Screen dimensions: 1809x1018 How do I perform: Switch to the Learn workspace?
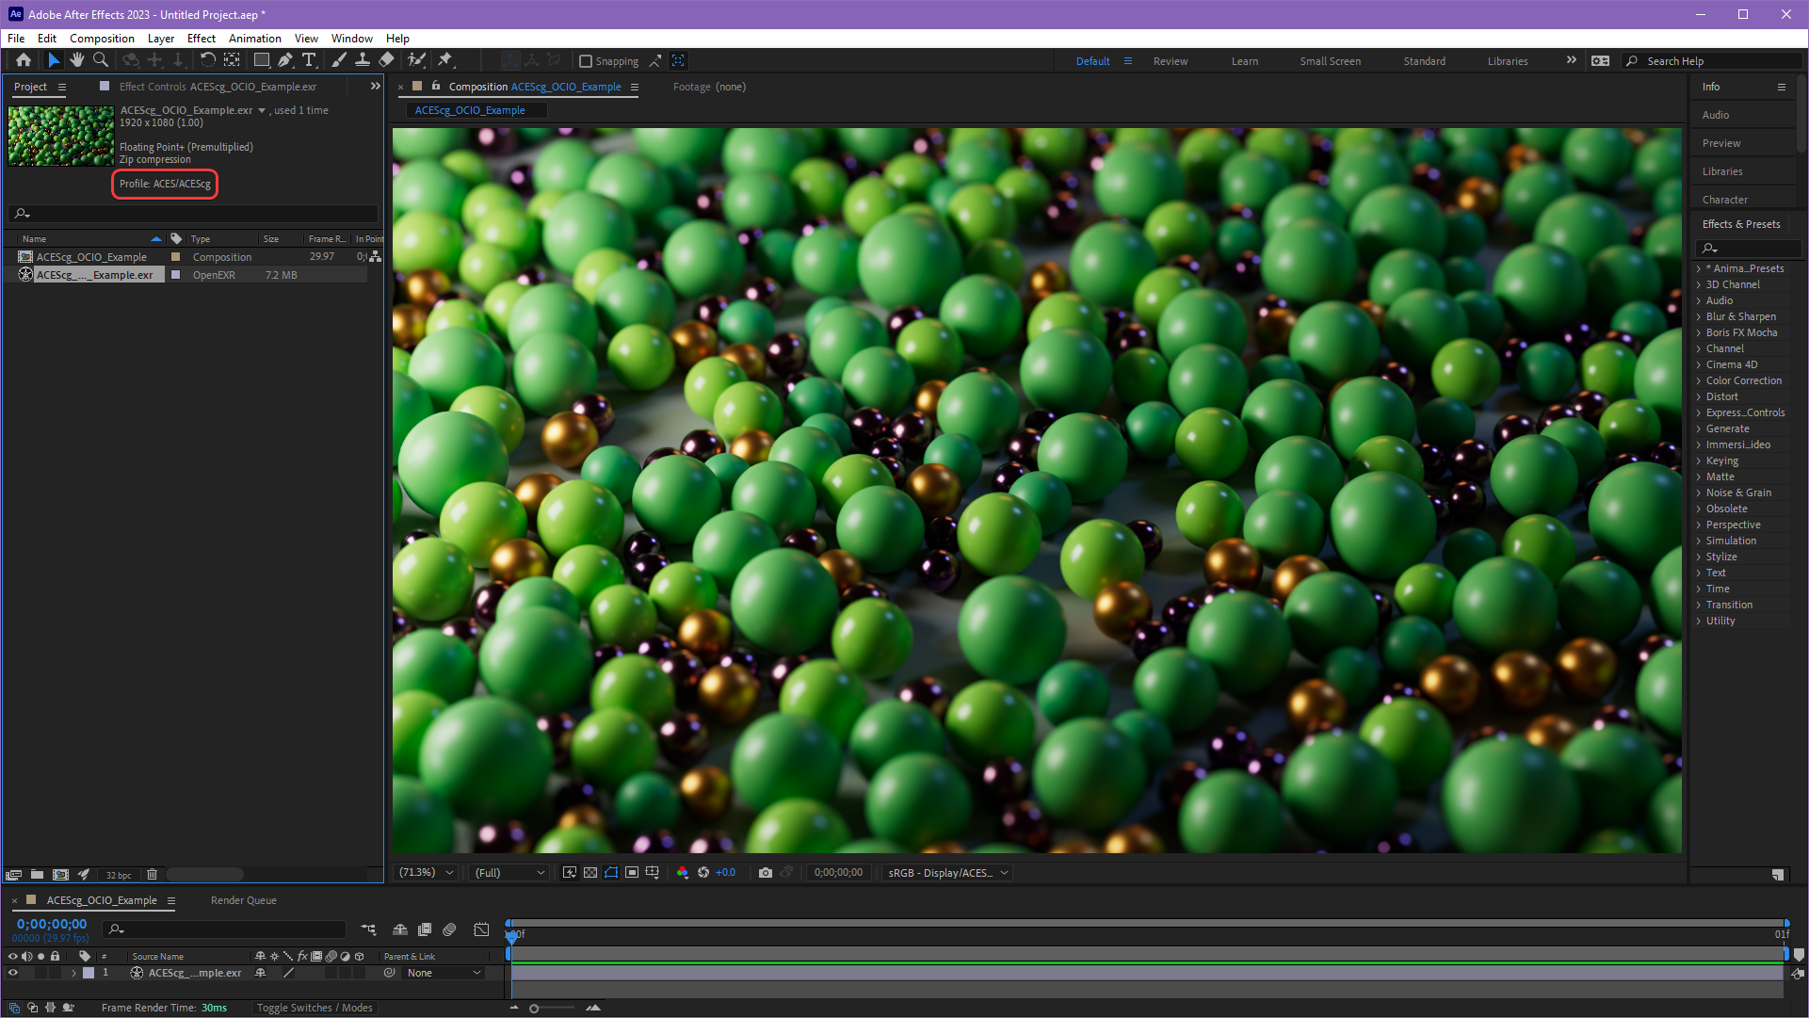click(1244, 61)
